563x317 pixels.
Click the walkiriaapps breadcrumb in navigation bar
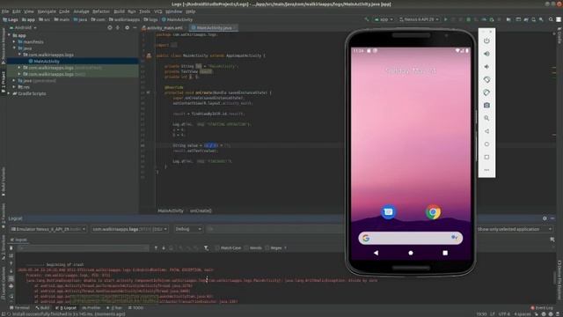(124, 19)
